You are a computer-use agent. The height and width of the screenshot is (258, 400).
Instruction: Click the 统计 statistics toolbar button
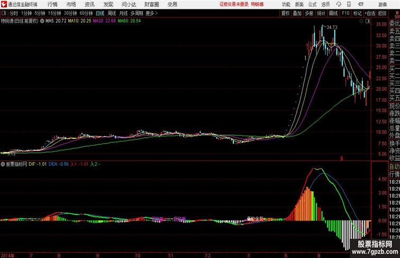pos(321,13)
